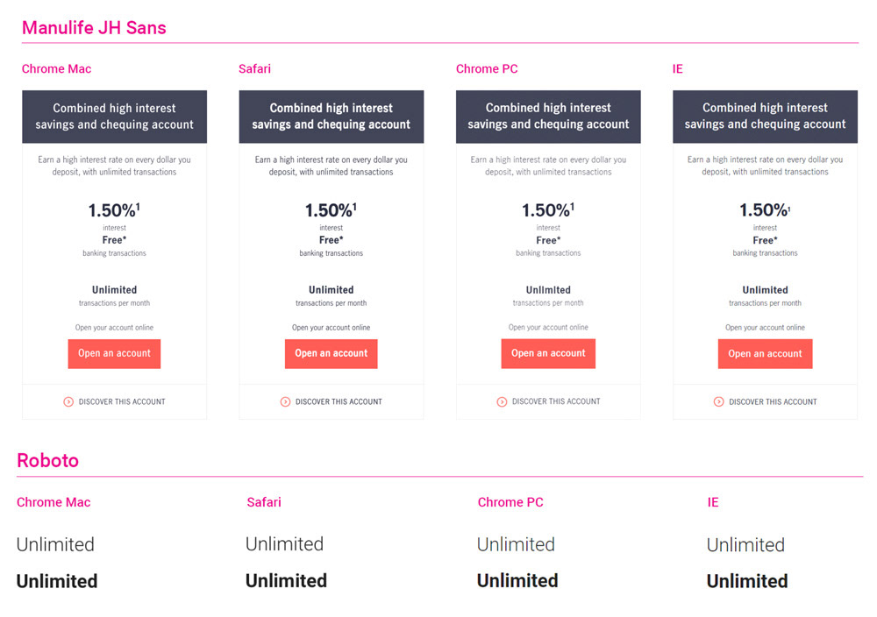This screenshot has height=617, width=877.
Task: Click the bold Unlimited sample under Roboto Safari
Action: pos(287,581)
